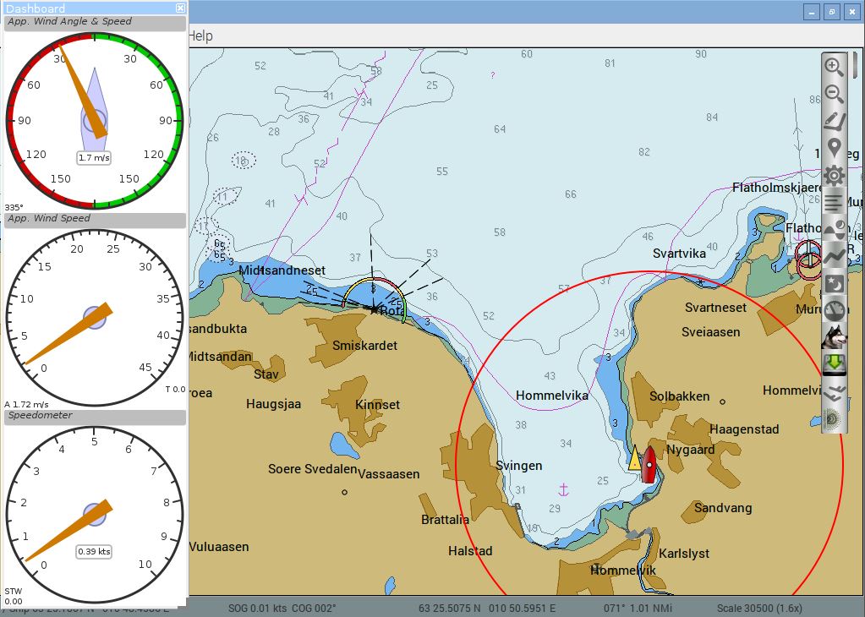Toggle chart text display lines icon
The image size is (865, 617).
tap(834, 203)
